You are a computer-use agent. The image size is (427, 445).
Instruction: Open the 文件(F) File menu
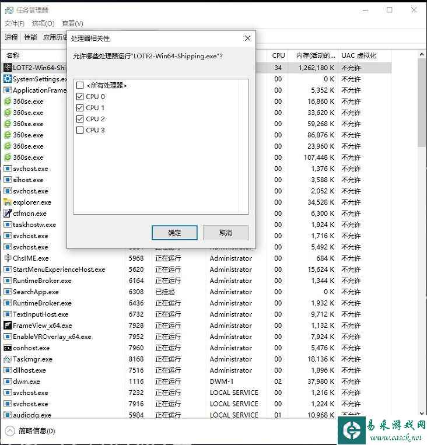[15, 23]
